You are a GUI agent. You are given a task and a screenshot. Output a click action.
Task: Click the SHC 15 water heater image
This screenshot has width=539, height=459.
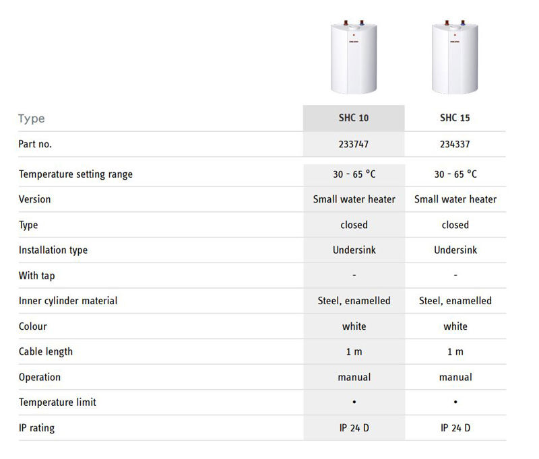tap(455, 58)
